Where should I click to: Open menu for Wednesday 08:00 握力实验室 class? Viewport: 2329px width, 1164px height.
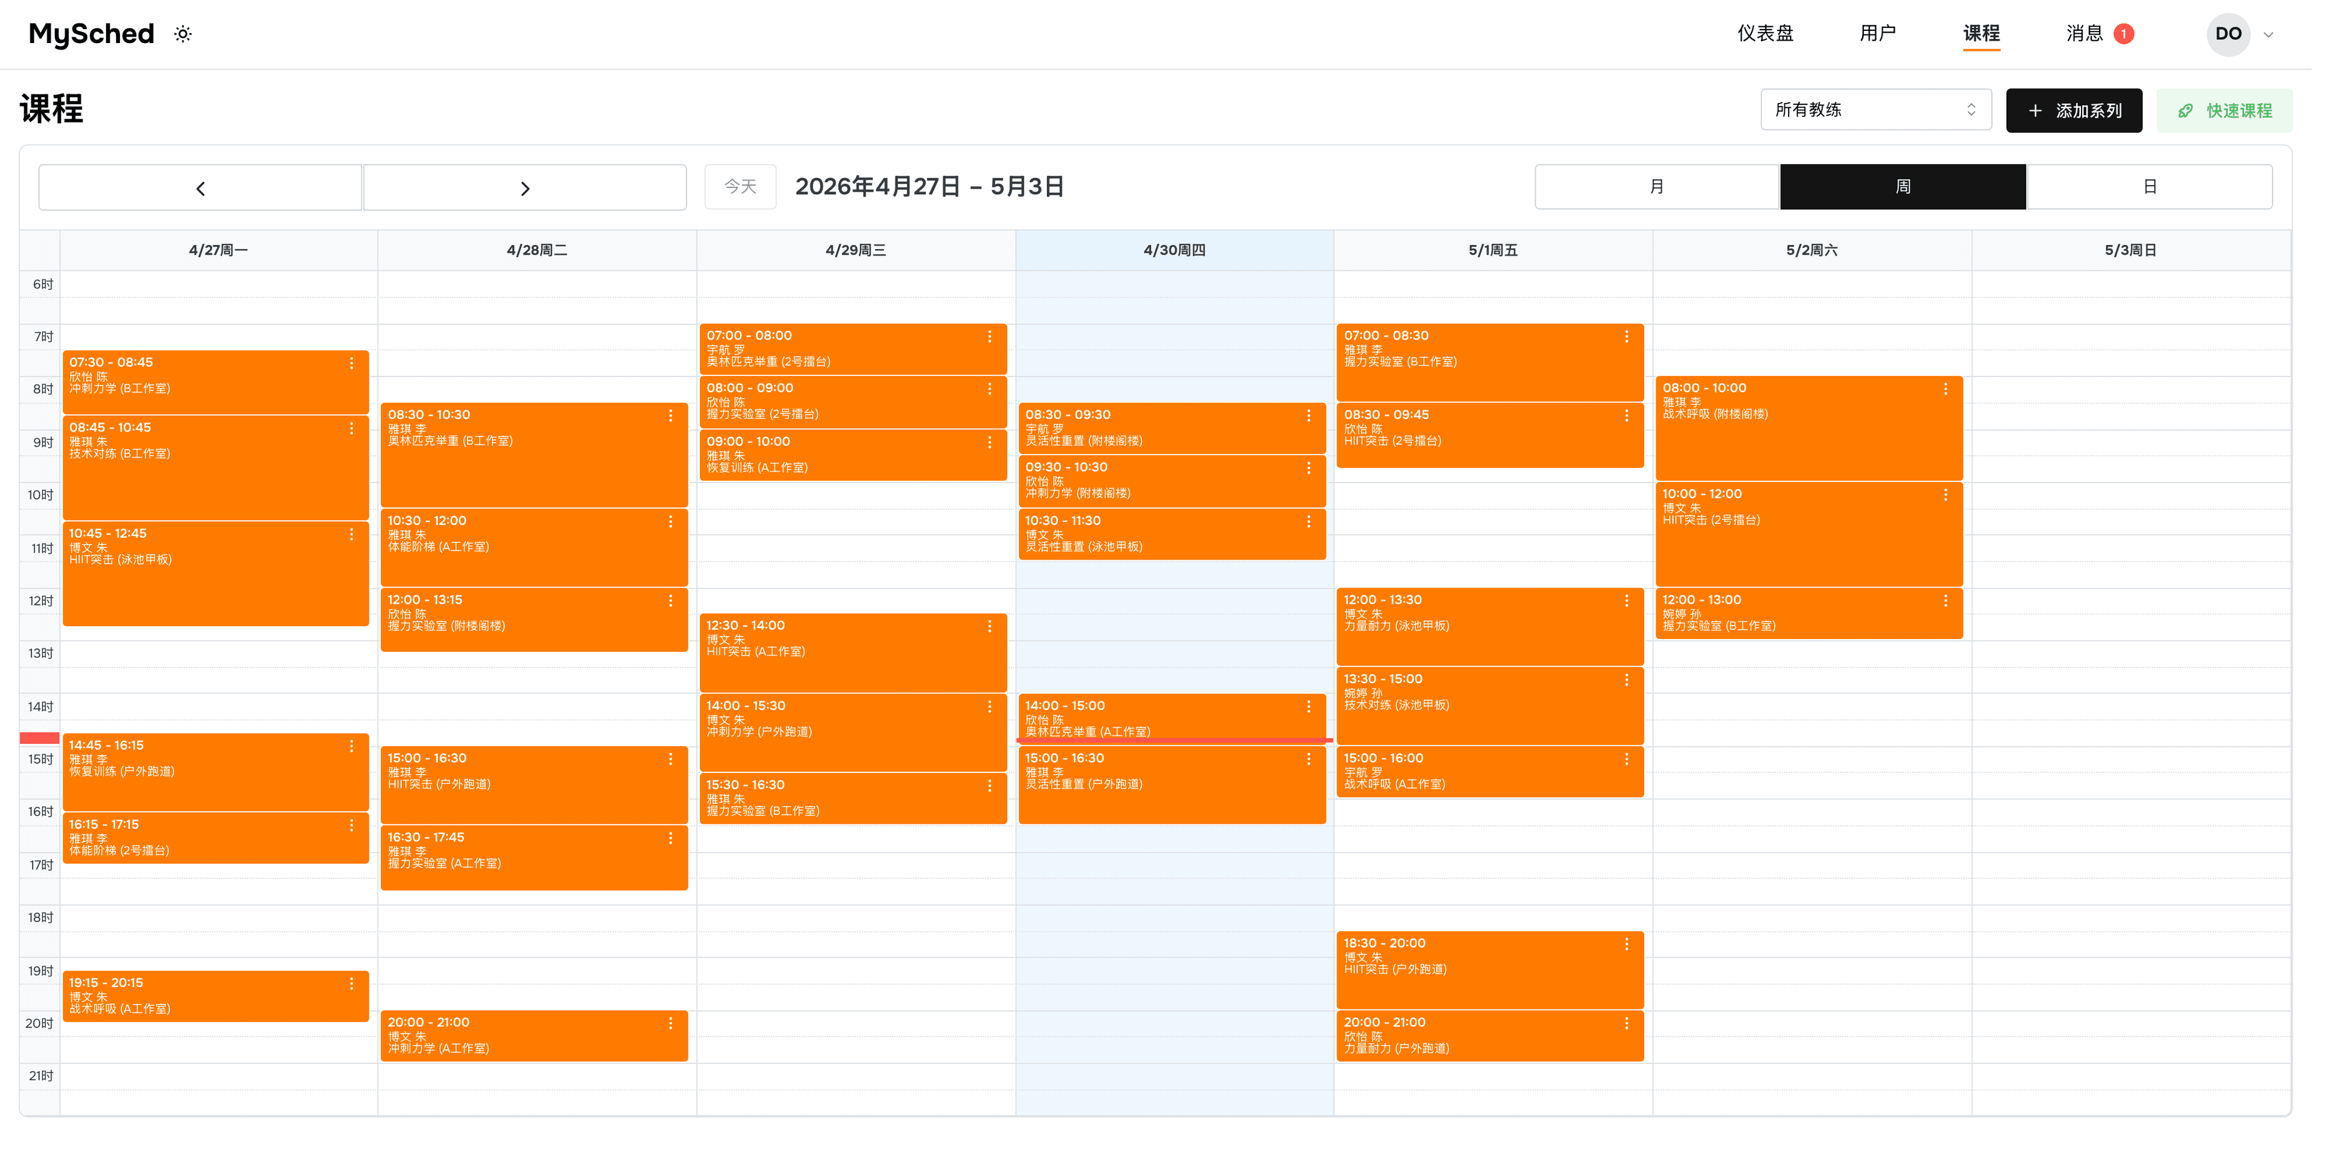tap(990, 389)
